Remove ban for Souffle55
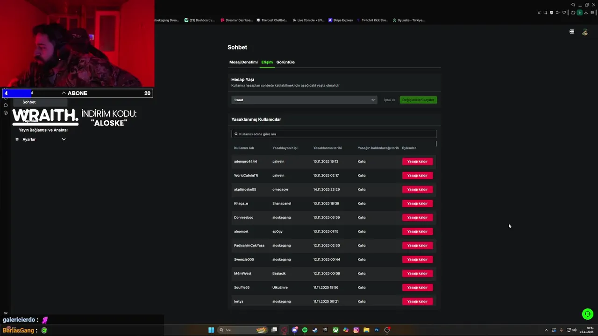The width and height of the screenshot is (598, 336). (417, 287)
